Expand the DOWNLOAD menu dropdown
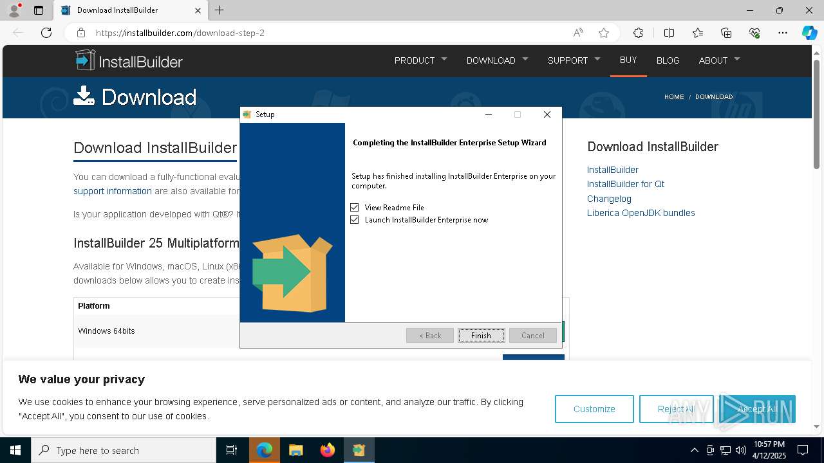Screen dimensions: 824x463 tap(497, 60)
